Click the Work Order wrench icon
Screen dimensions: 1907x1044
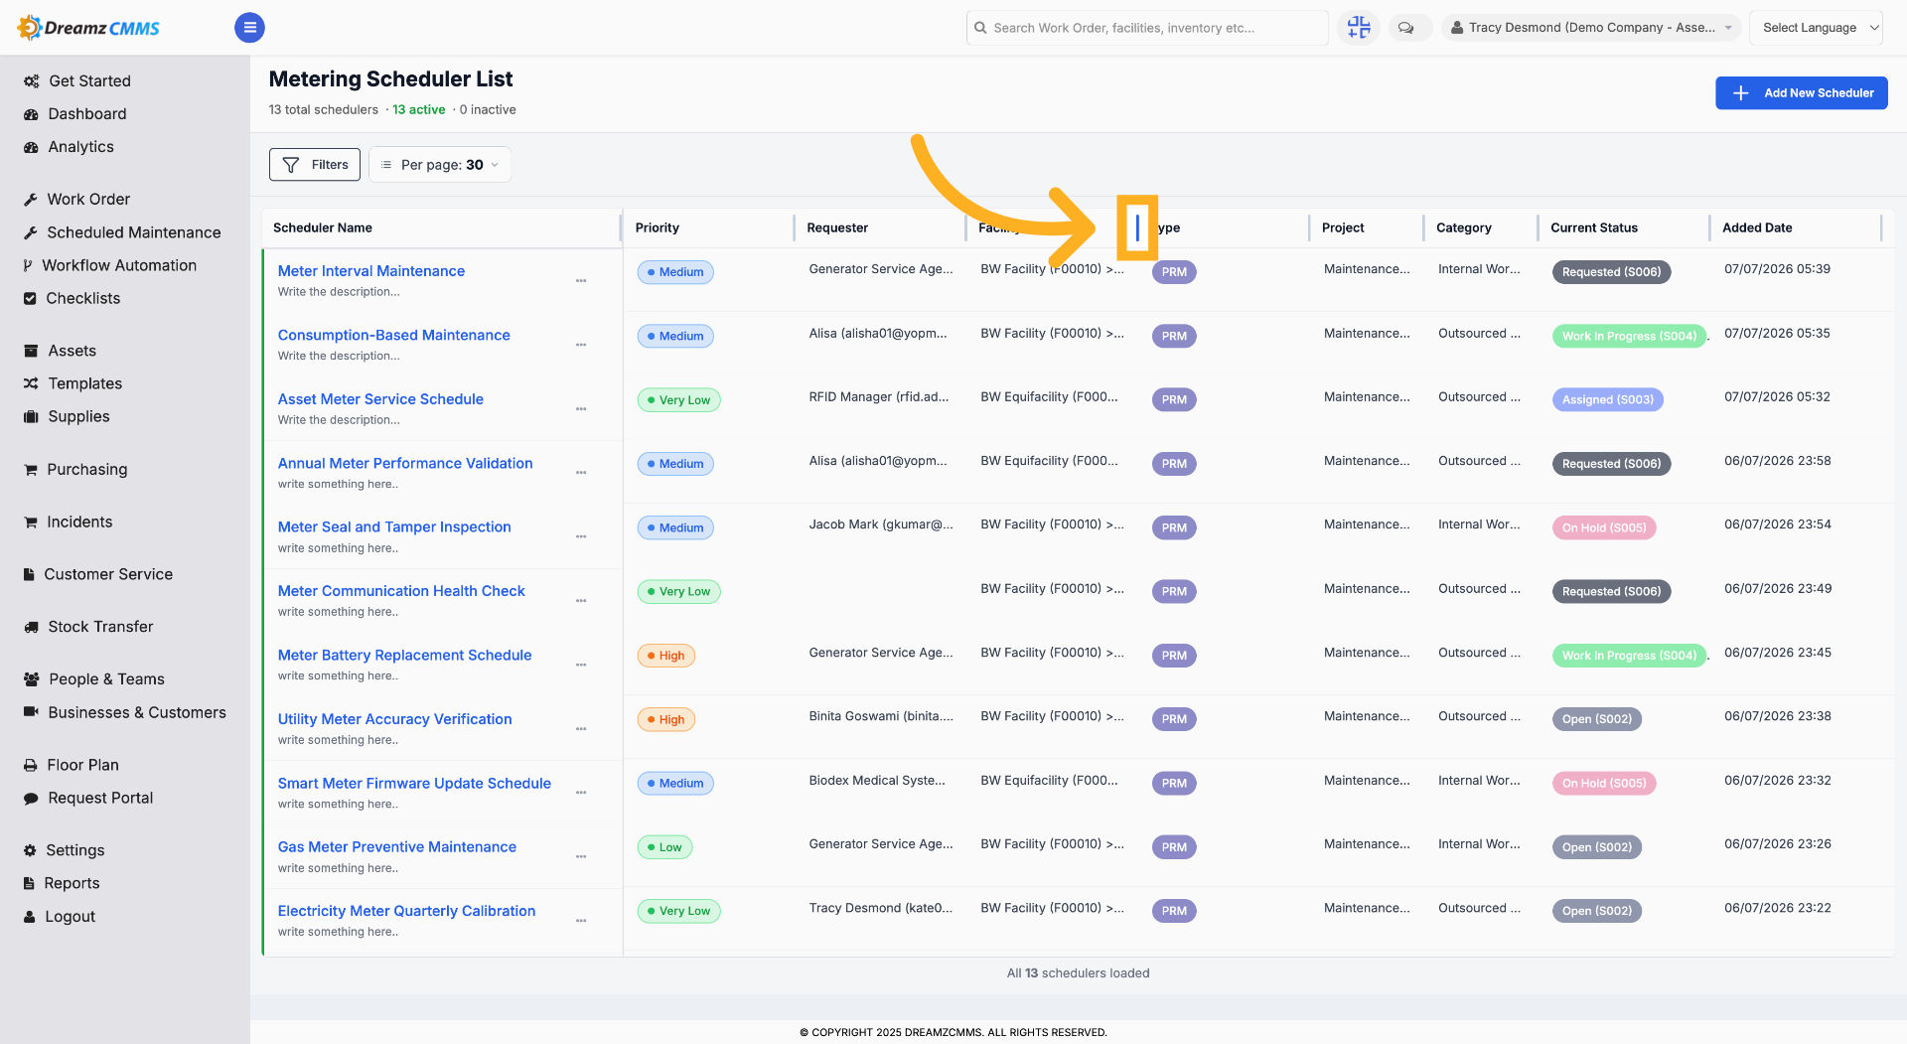pyautogui.click(x=31, y=200)
